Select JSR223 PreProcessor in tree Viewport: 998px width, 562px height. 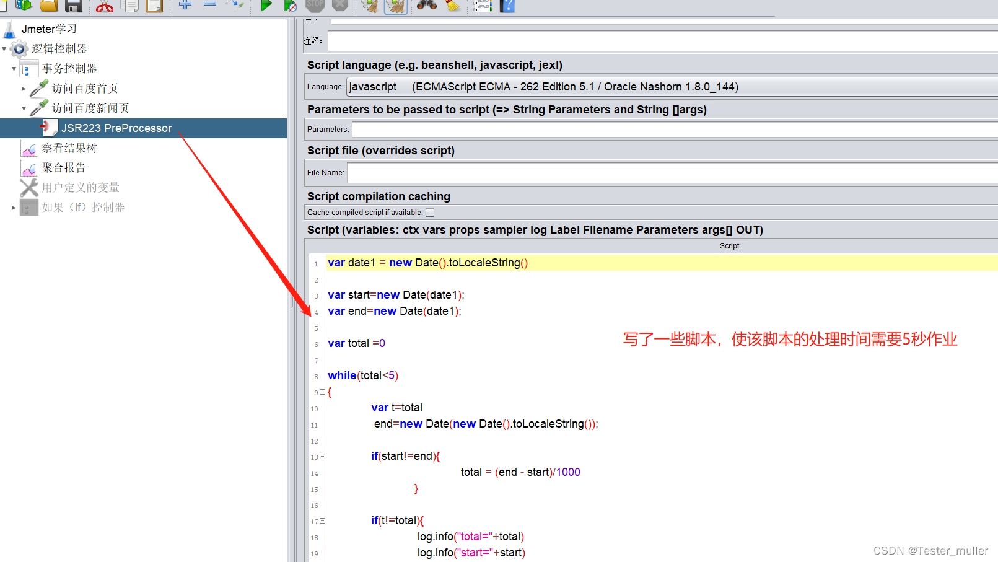coord(116,128)
